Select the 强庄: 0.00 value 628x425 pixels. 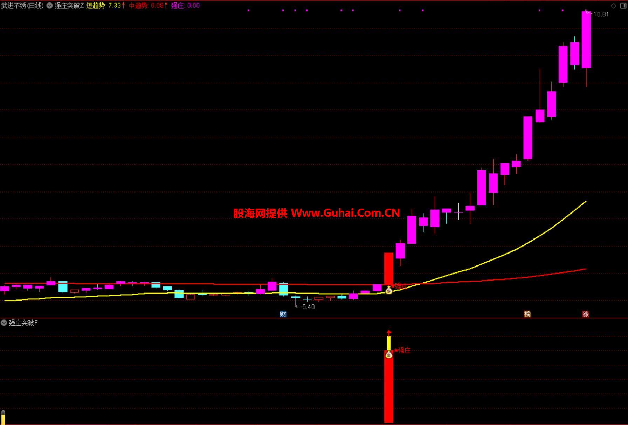[185, 6]
